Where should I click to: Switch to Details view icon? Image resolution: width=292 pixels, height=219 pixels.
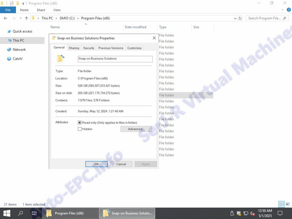coord(282,204)
